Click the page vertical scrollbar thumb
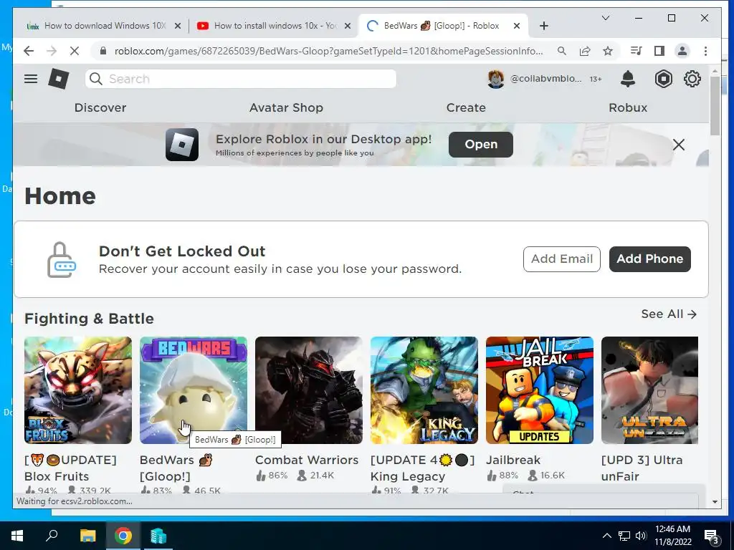Screen dimensions: 734x550 [x=715, y=105]
